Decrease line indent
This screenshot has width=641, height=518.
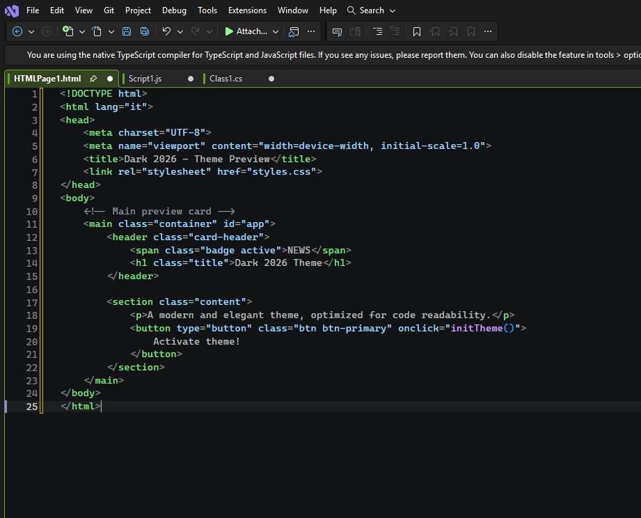[x=395, y=31]
